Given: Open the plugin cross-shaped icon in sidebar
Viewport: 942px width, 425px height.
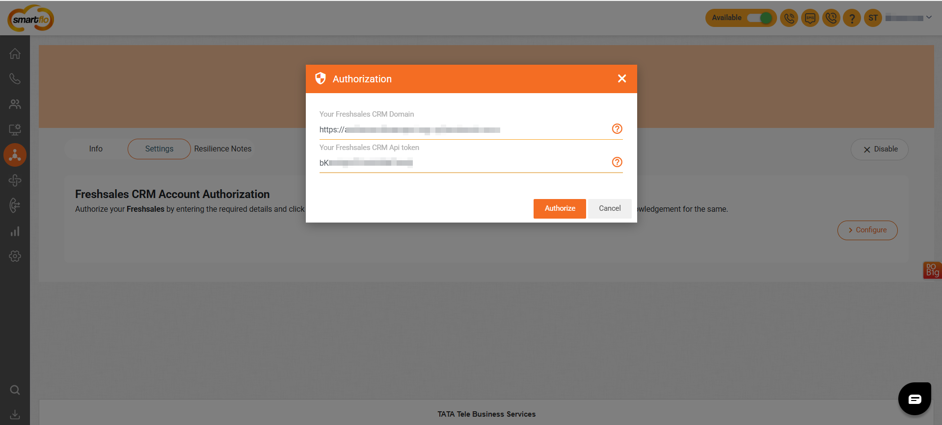Looking at the screenshot, I should pos(15,180).
